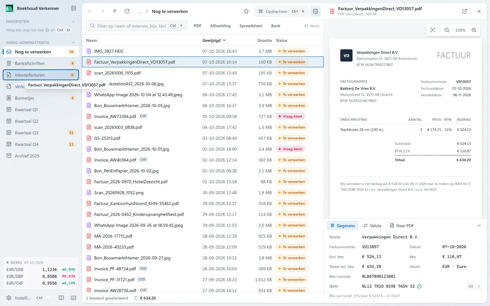Collapse the details panel with the chevron
This screenshot has width=490, height=306.
tap(479, 225)
